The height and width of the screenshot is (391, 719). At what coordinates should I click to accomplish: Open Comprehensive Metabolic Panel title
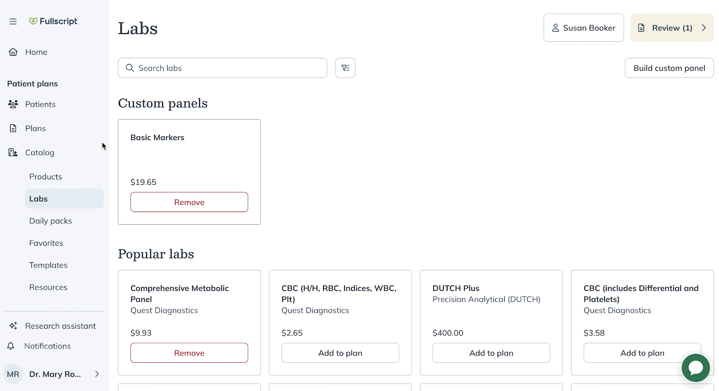point(179,294)
